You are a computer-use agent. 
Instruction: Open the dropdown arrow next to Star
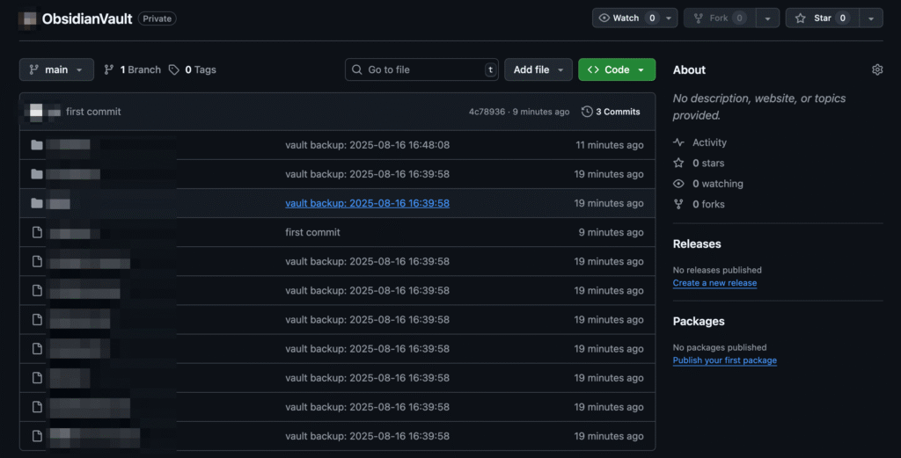[871, 18]
